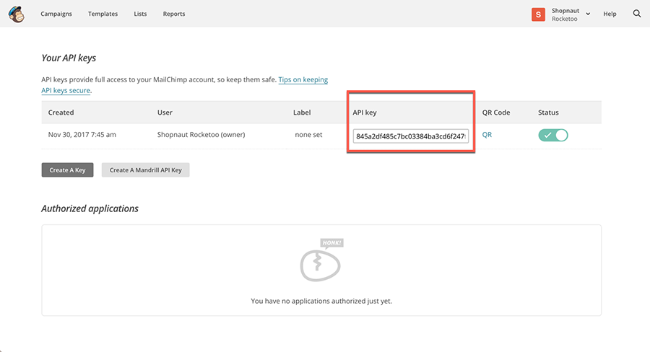The width and height of the screenshot is (650, 352).
Task: Click Create A Mandrill API Key button
Action: [145, 170]
